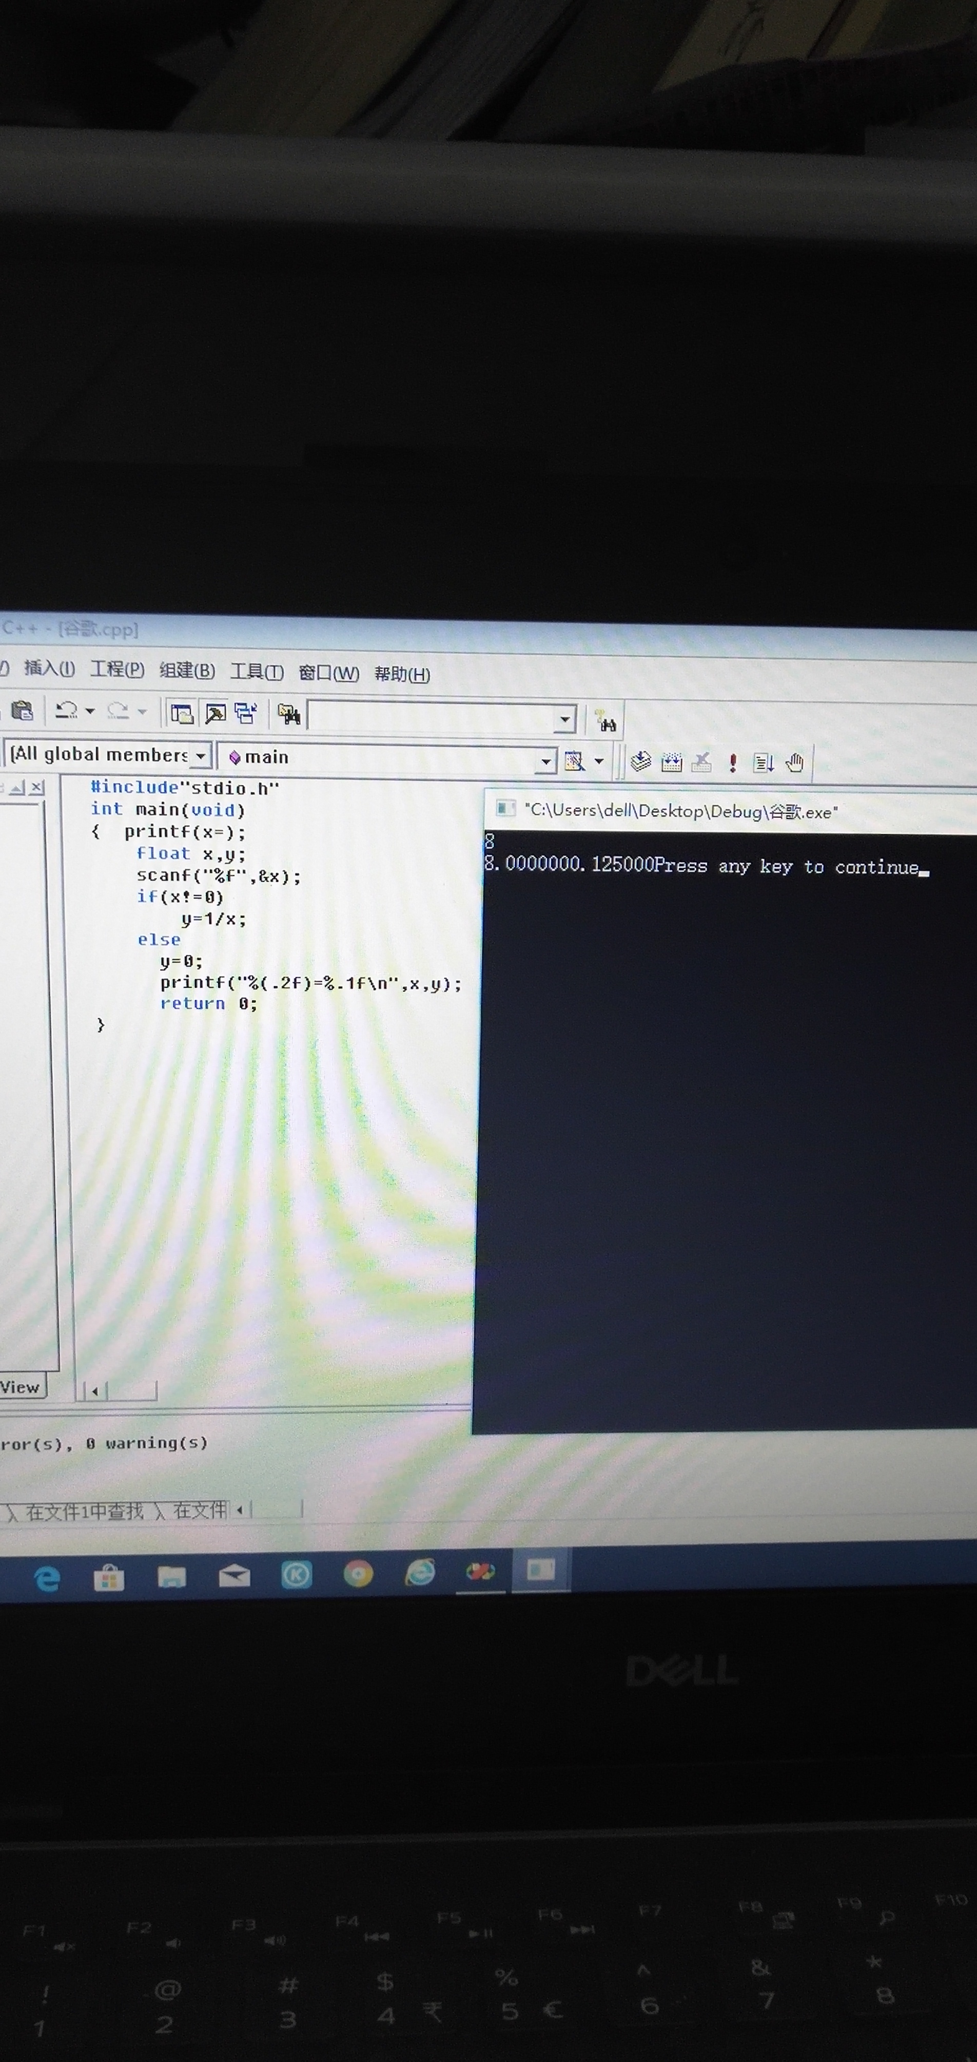Image resolution: width=977 pixels, height=2062 pixels.
Task: Click the Press any key to continue text
Action: coord(787,866)
